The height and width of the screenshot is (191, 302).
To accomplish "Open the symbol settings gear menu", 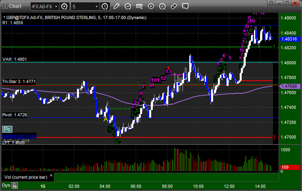I will click(64, 6).
